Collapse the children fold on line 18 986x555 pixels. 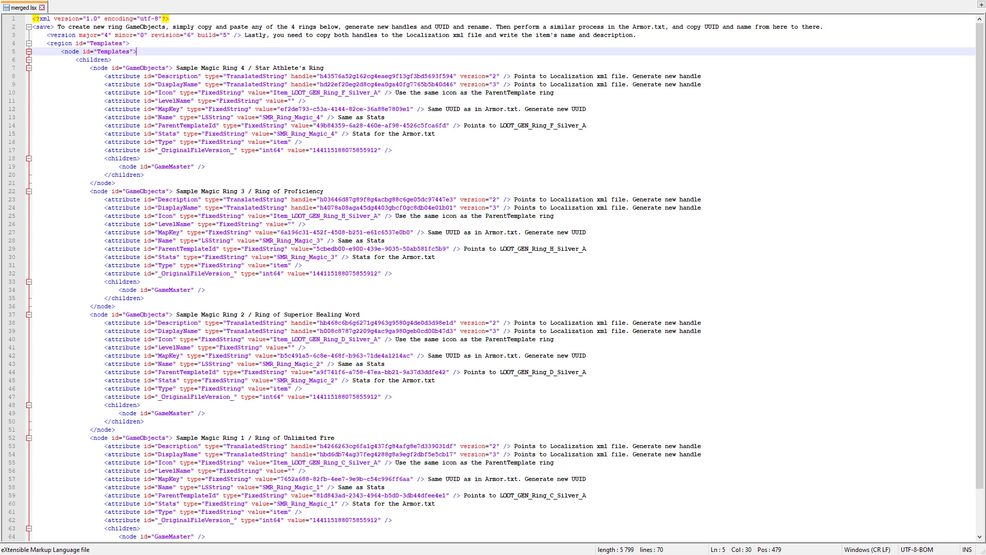point(29,158)
